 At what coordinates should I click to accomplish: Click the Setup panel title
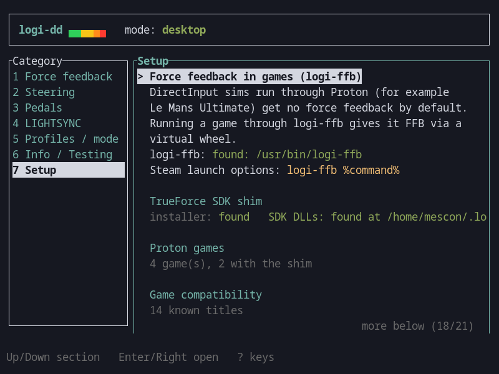[153, 61]
